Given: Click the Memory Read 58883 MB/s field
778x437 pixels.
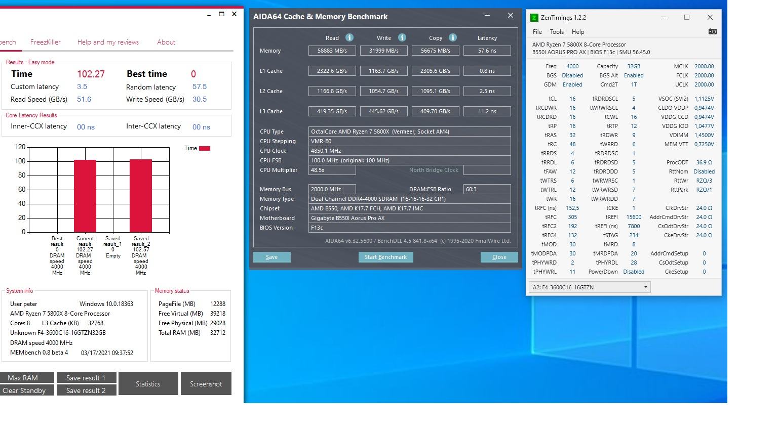Looking at the screenshot, I should [332, 51].
